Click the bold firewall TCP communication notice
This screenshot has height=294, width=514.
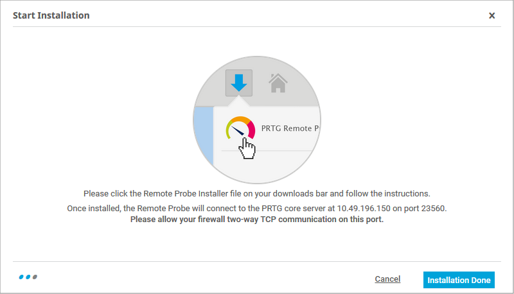pos(257,220)
